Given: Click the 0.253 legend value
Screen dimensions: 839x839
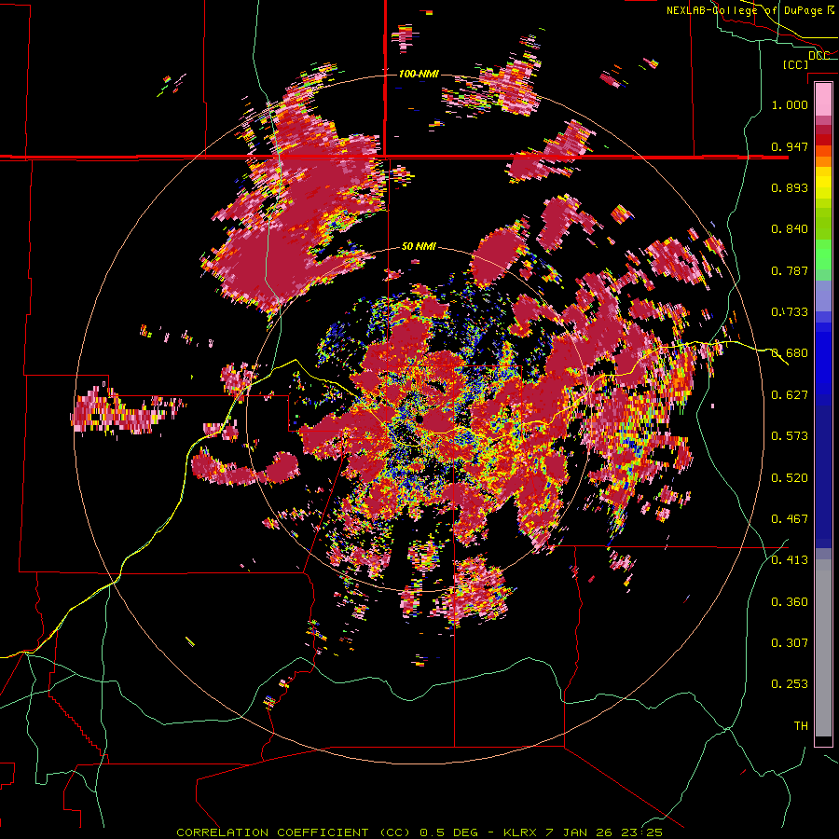Looking at the screenshot, I should [790, 684].
